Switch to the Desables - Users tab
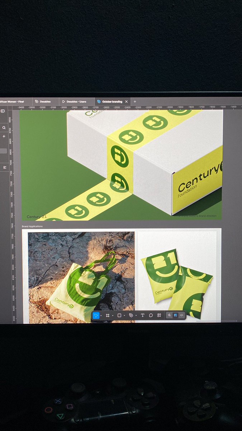This screenshot has height=431, width=242. [x=76, y=102]
